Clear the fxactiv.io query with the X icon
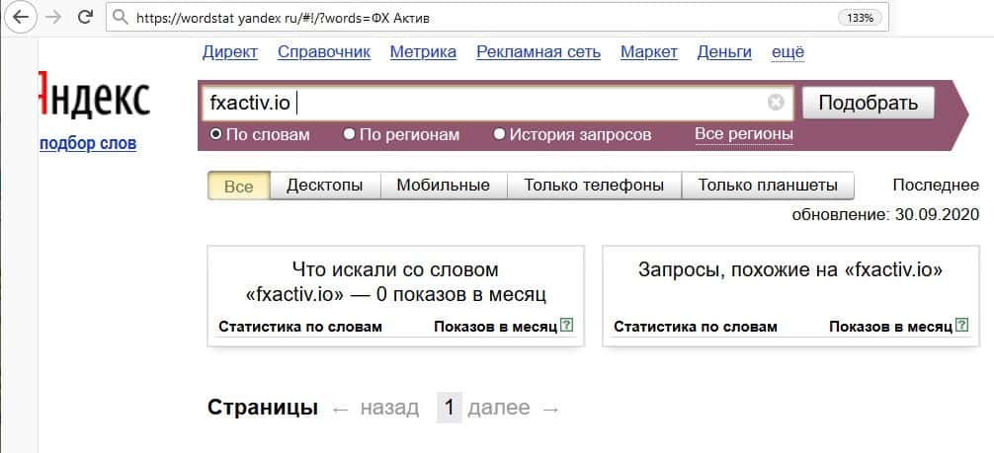Screen dimensions: 994x453 pyautogui.click(x=776, y=102)
